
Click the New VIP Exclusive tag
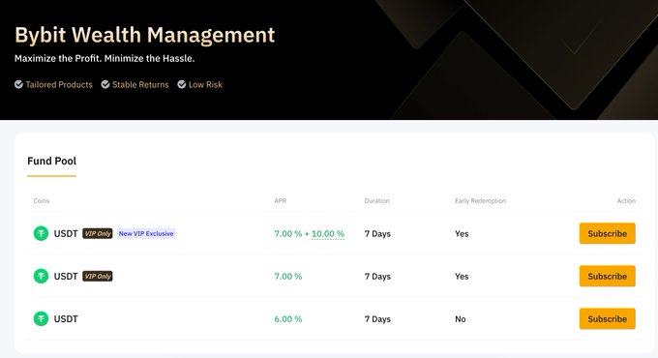(146, 233)
